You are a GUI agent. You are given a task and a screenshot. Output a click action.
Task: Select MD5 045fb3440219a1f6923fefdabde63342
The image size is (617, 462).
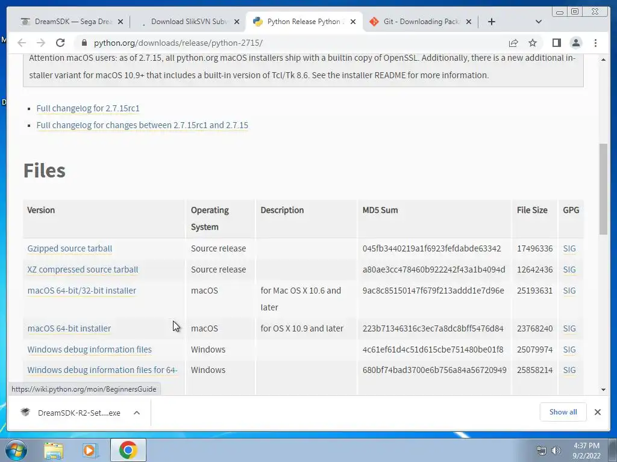pos(431,248)
